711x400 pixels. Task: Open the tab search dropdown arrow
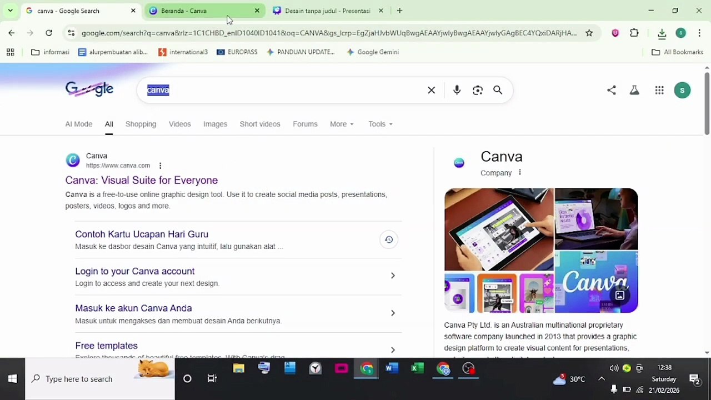click(x=10, y=11)
